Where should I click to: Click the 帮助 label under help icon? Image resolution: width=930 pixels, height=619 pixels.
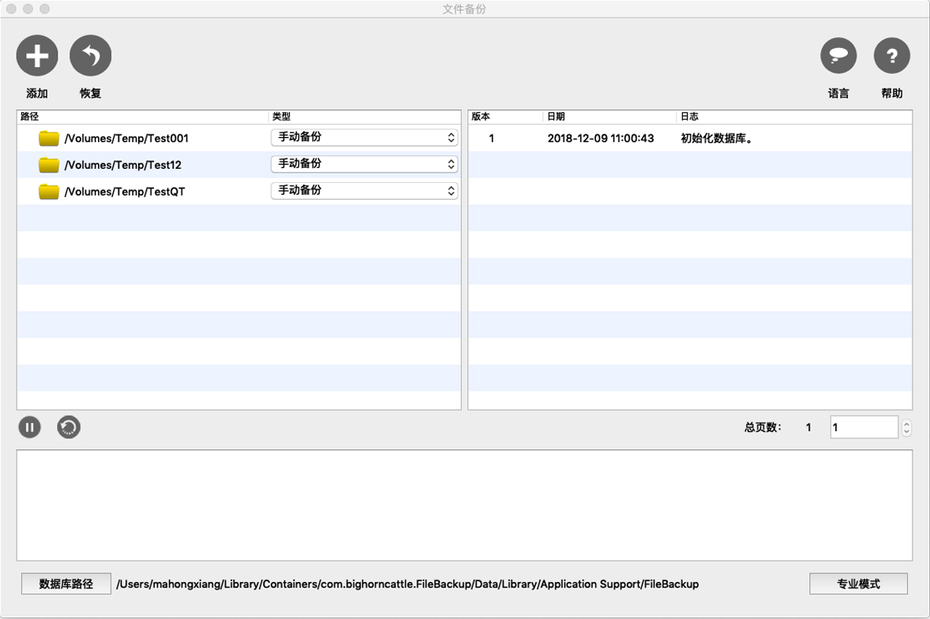891,93
